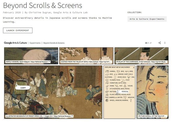Select the PERSON label in explore list
Screen dimensions: 172x122
125,92
